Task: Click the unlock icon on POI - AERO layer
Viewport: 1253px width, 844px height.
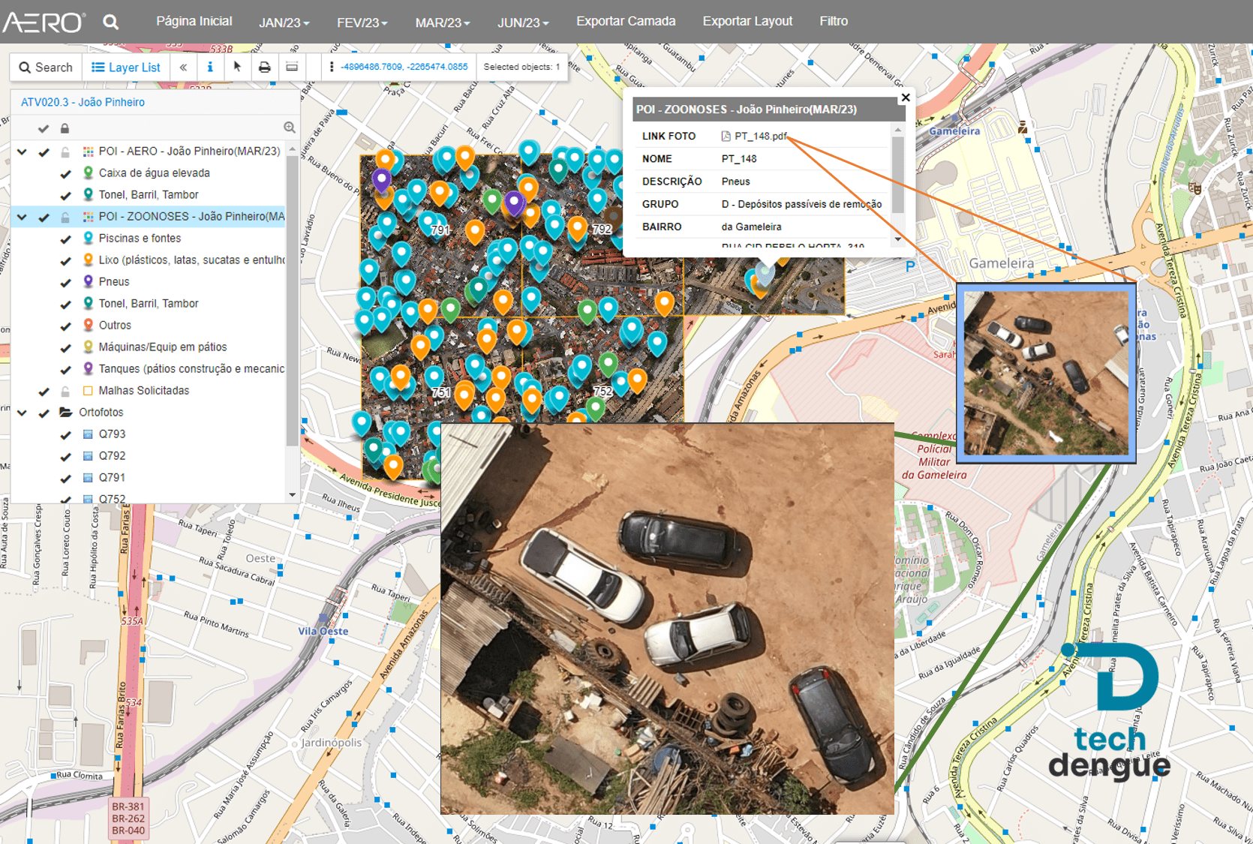Action: pos(65,152)
